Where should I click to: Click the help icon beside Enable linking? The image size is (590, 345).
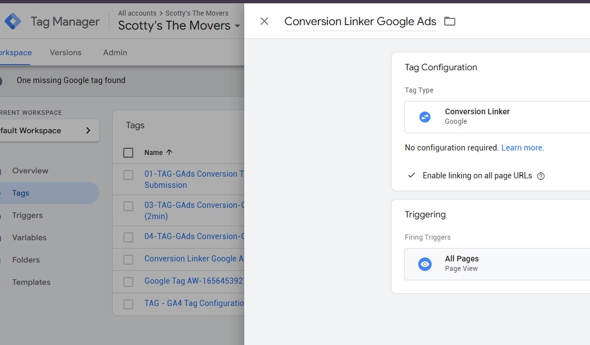[x=541, y=176]
